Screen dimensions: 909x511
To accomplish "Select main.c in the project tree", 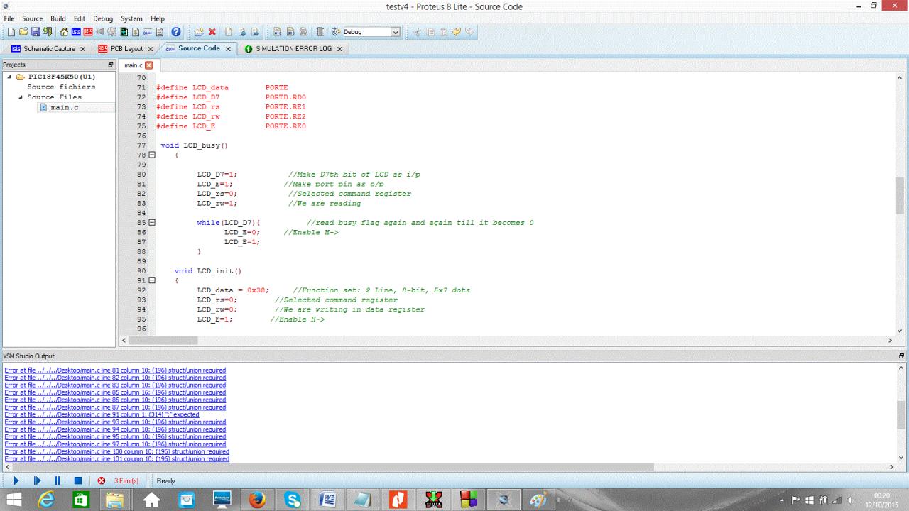I will pos(65,107).
